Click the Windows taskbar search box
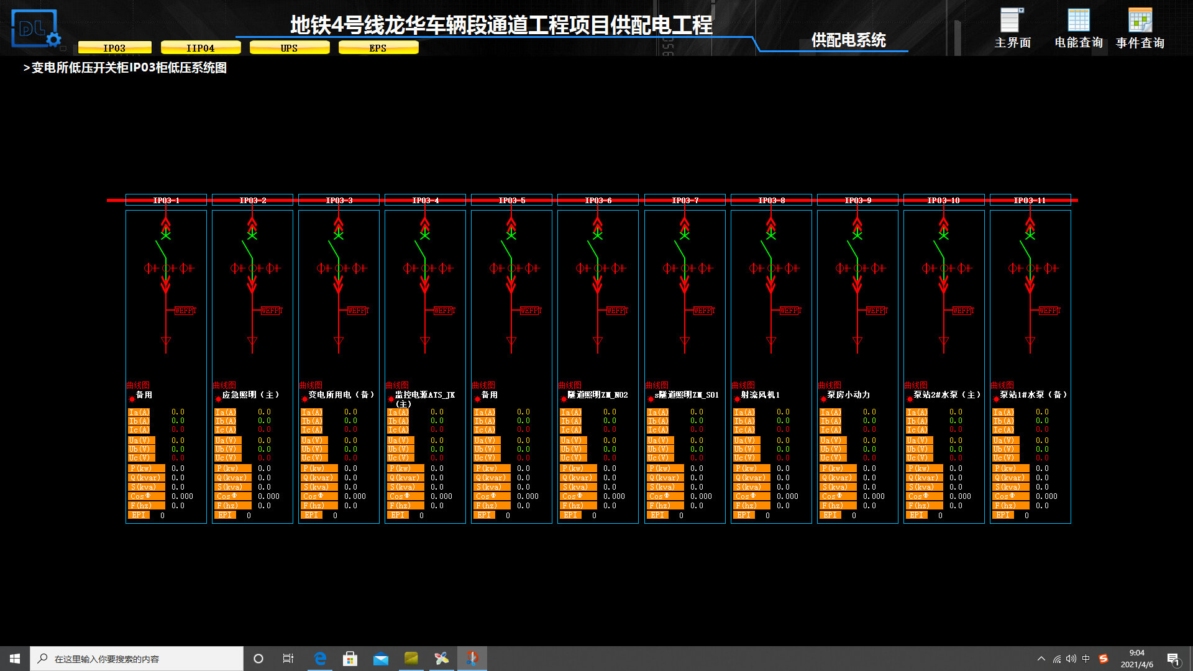The height and width of the screenshot is (671, 1193). coord(137,659)
